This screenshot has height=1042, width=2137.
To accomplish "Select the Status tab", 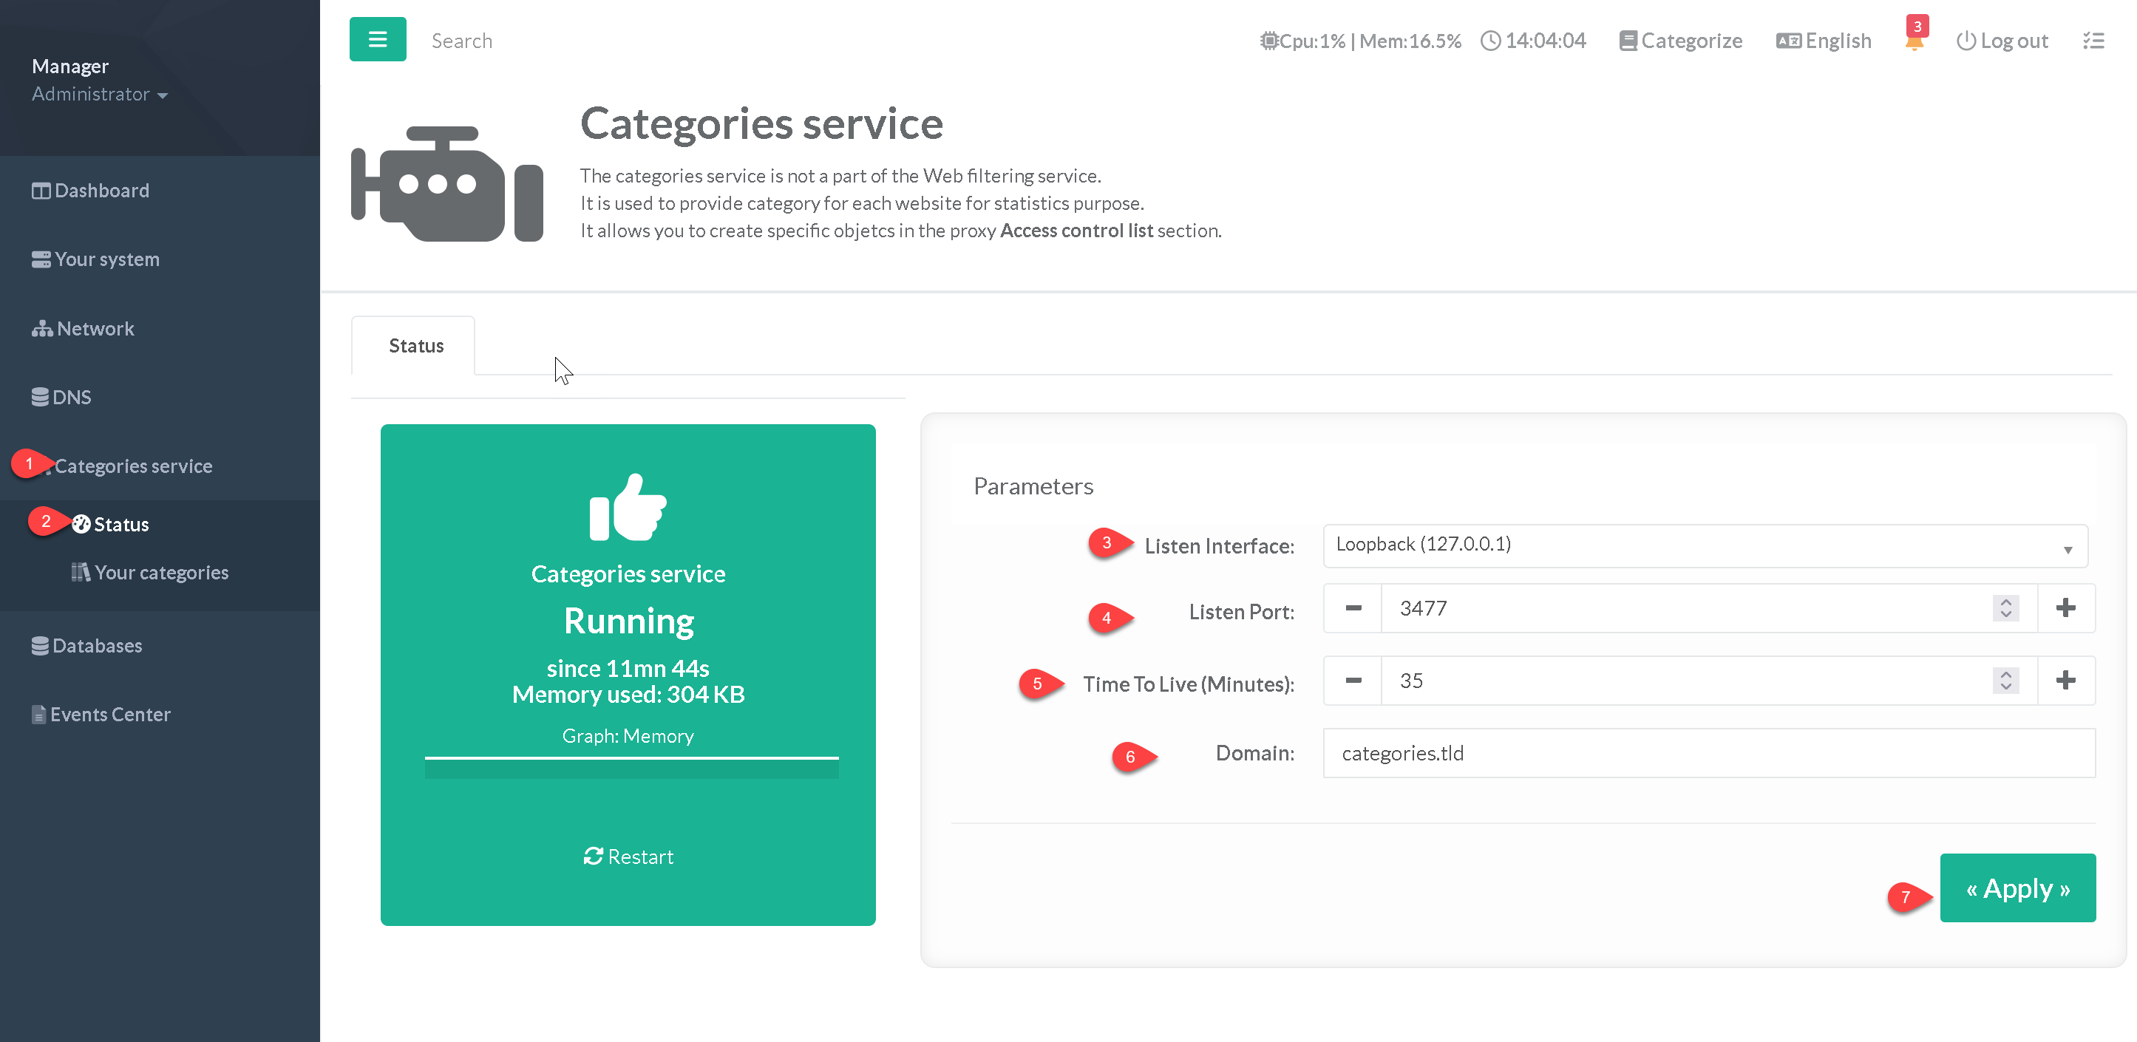I will [415, 345].
